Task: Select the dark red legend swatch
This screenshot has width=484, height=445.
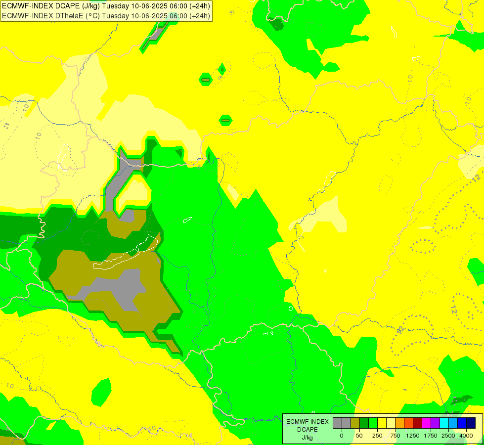Action: coord(417,423)
